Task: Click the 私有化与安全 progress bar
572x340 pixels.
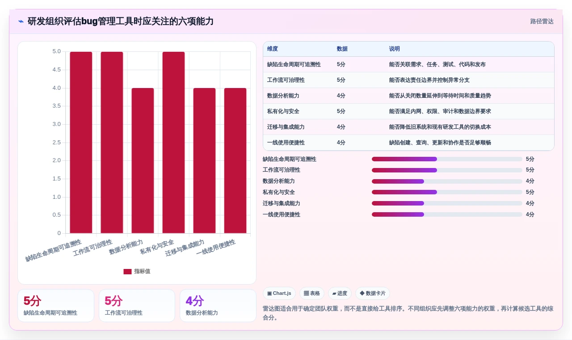Action: (x=447, y=192)
